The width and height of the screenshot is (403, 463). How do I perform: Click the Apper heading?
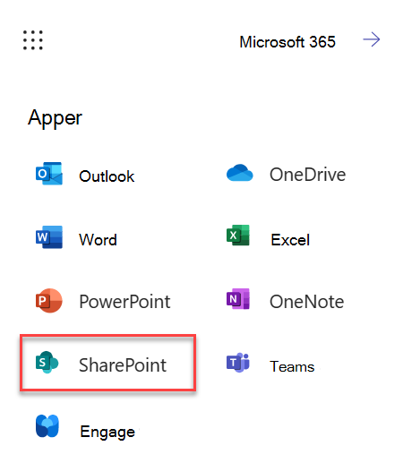(55, 118)
